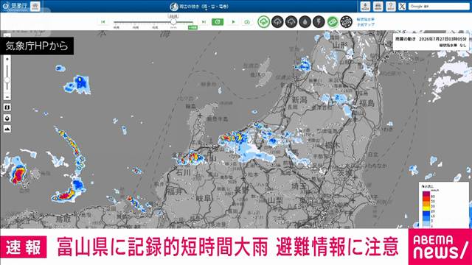Image resolution: width=472 pixels, height=265 pixels.
Task: Click the green clock time button
Action: (x=218, y=21)
